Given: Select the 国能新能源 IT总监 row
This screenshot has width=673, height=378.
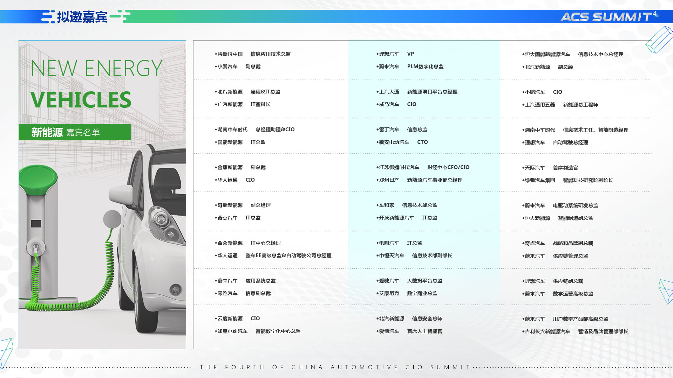Looking at the screenshot, I should [240, 142].
